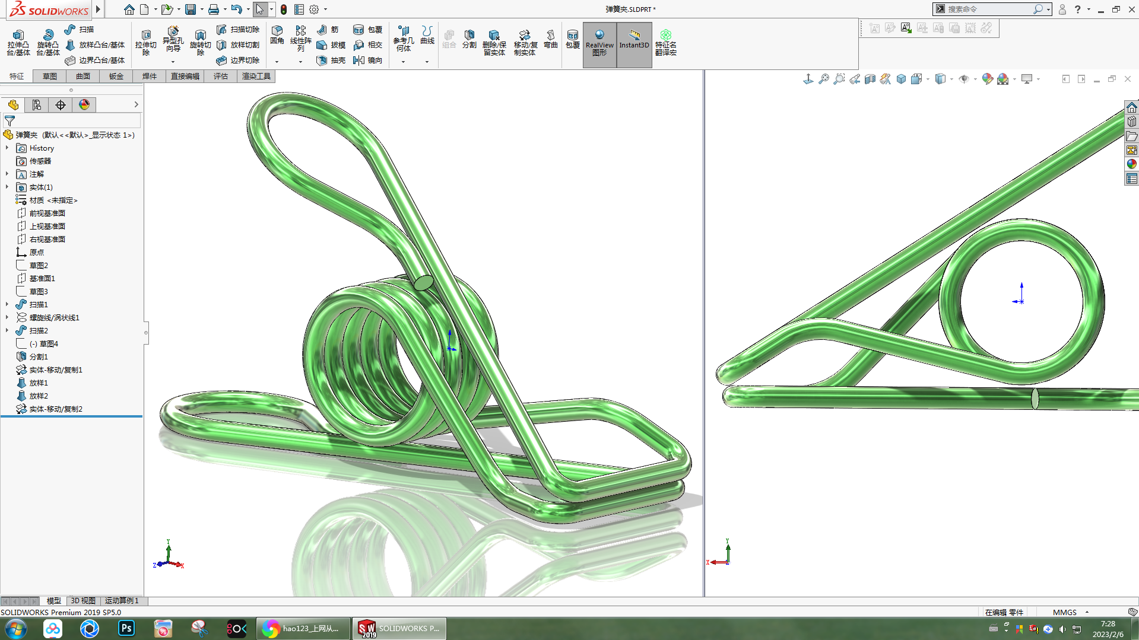
Task: Select 放样1 in the feature tree
Action: (x=39, y=383)
